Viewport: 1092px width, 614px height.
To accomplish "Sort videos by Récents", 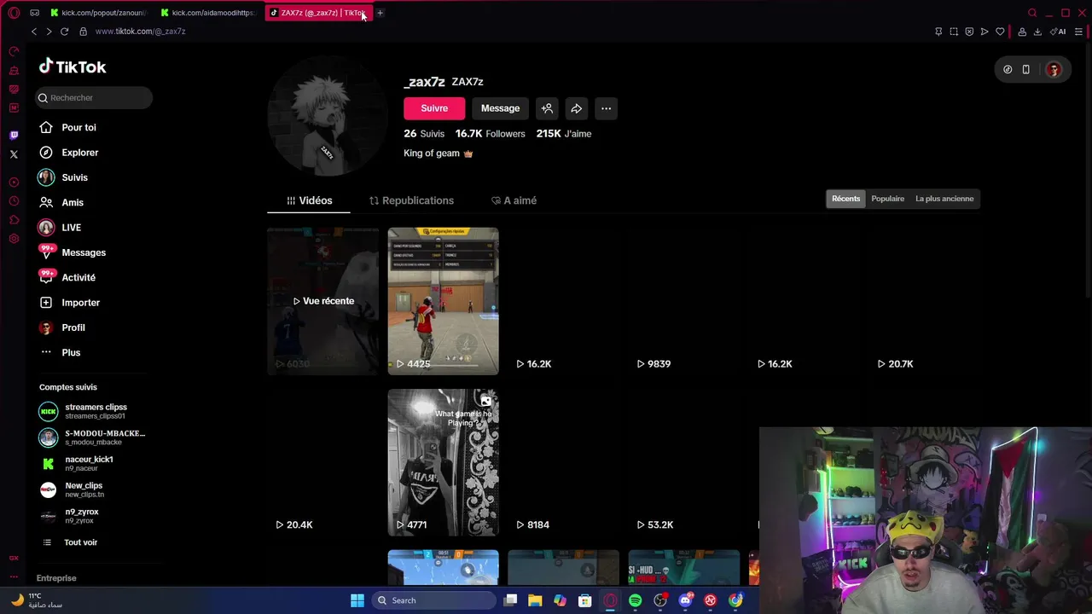I will coord(846,199).
